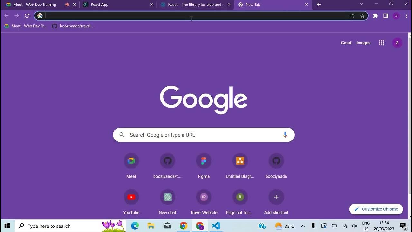The height and width of the screenshot is (232, 412).
Task: Open the Chrome profile avatar in toolbar
Action: pos(396,16)
